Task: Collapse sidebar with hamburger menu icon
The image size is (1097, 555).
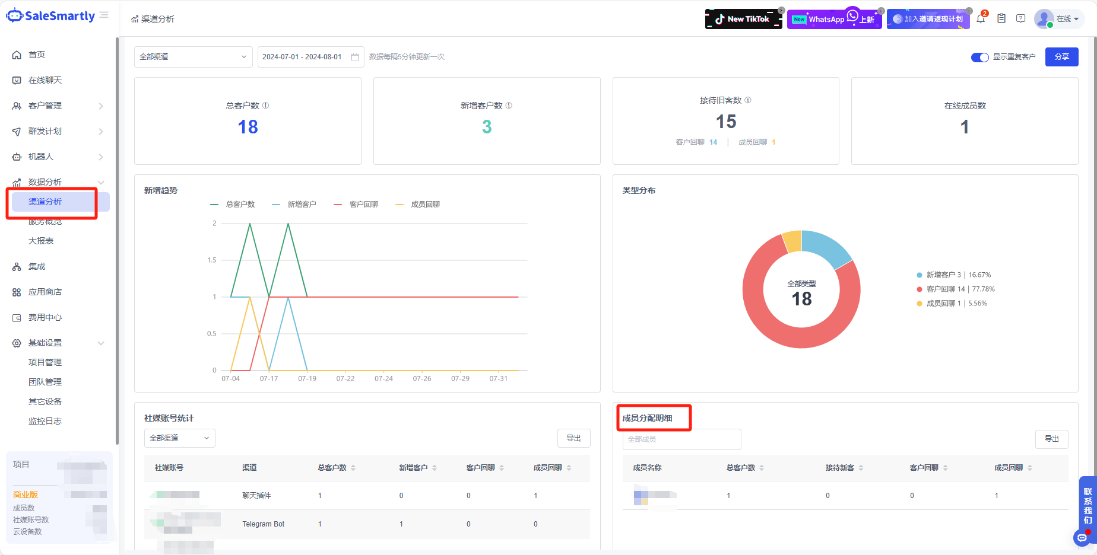Action: [104, 15]
